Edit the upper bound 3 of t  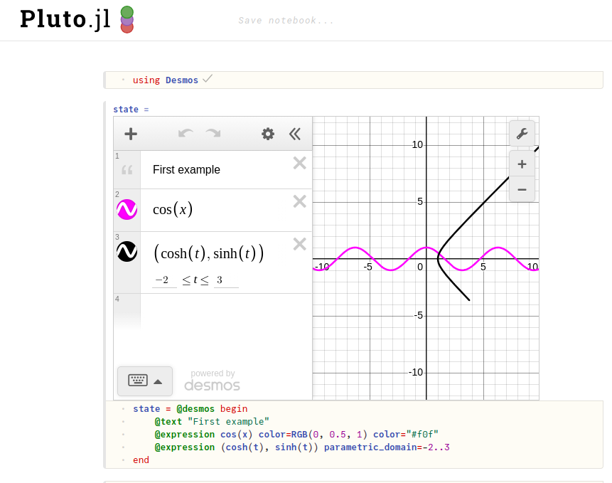225,280
